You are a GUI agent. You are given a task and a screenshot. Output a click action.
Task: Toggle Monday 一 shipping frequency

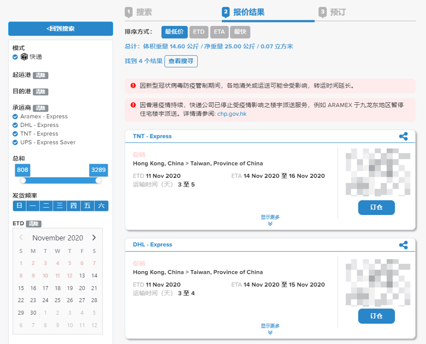pyautogui.click(x=33, y=206)
